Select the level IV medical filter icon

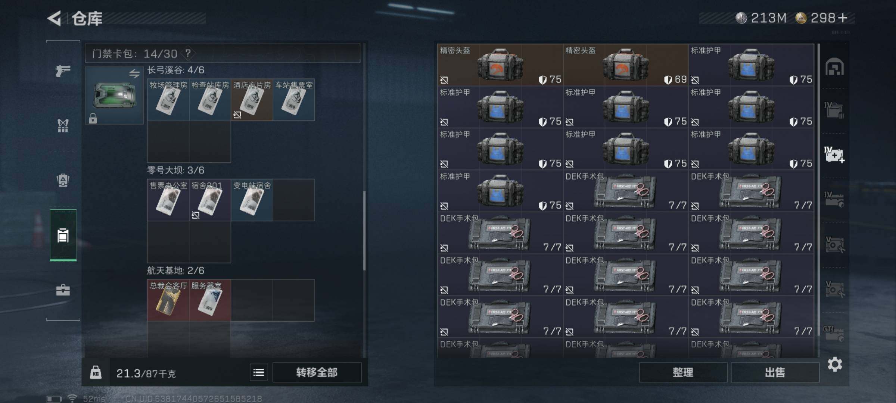pos(834,155)
